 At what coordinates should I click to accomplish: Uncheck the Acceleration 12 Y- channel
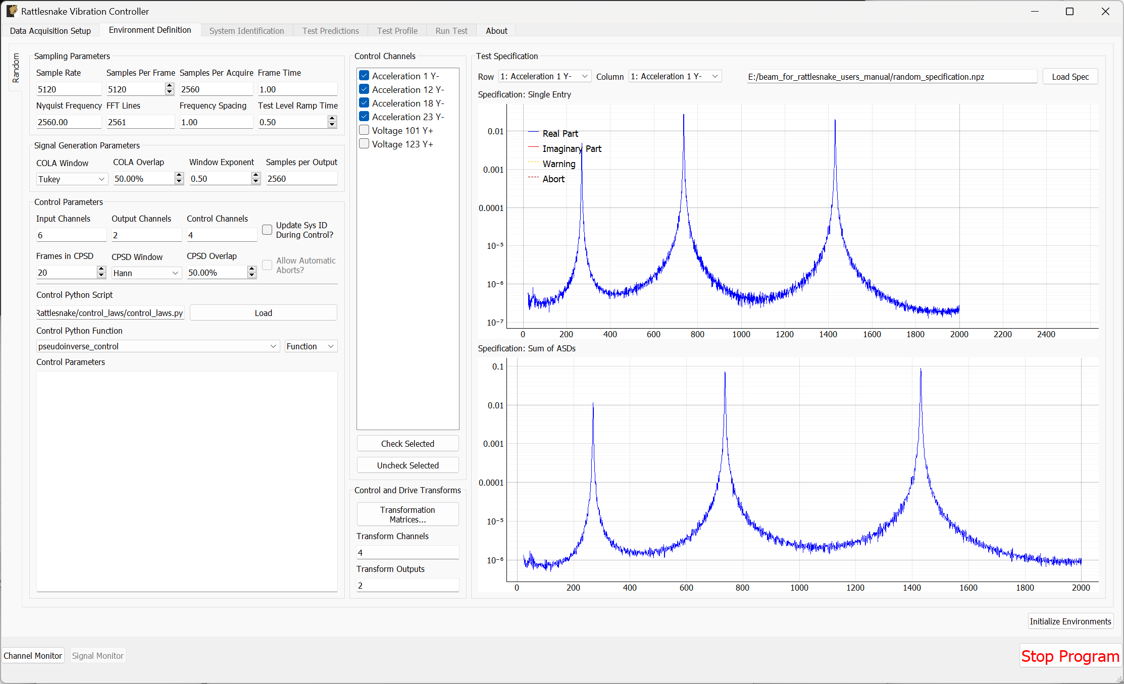coord(364,89)
